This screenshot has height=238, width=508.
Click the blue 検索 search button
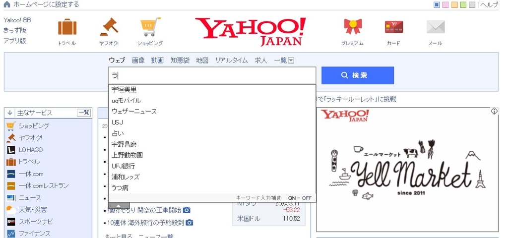click(x=358, y=75)
